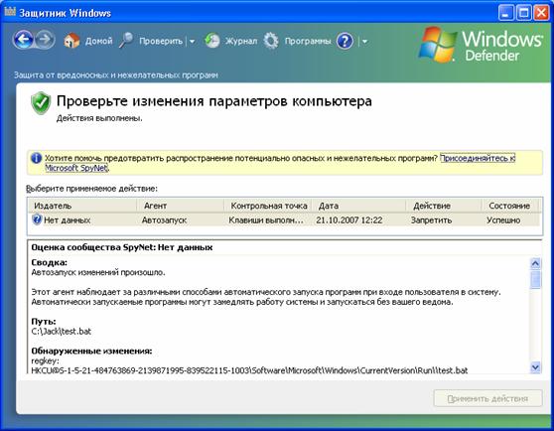Open the Home house icon
The height and width of the screenshot is (431, 554).
point(71,41)
